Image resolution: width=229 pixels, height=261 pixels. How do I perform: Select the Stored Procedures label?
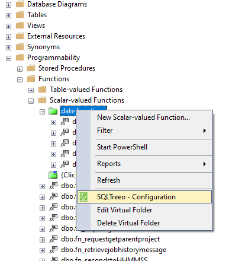(67, 68)
